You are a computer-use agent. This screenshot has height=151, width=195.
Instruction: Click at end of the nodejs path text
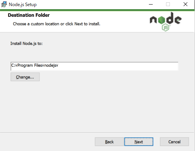pos(58,66)
